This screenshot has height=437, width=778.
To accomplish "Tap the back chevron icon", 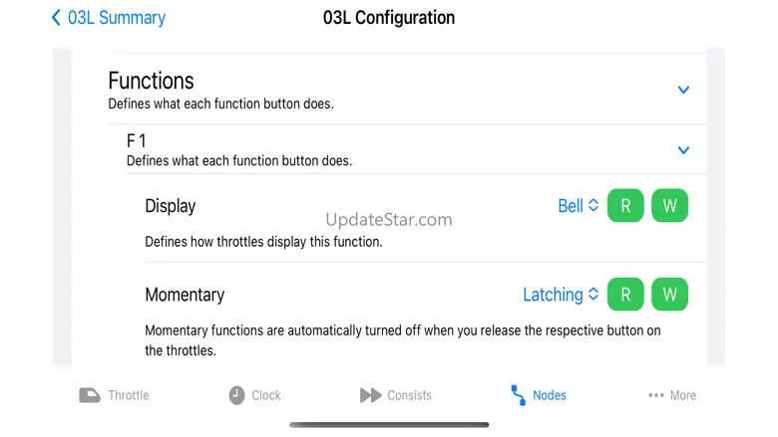I will click(x=56, y=18).
